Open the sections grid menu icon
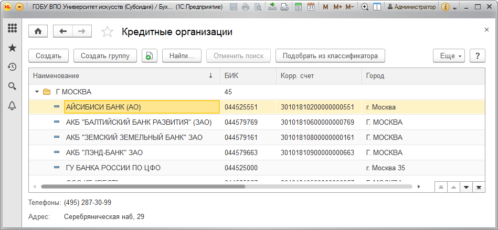The width and height of the screenshot is (498, 230). 12,28
